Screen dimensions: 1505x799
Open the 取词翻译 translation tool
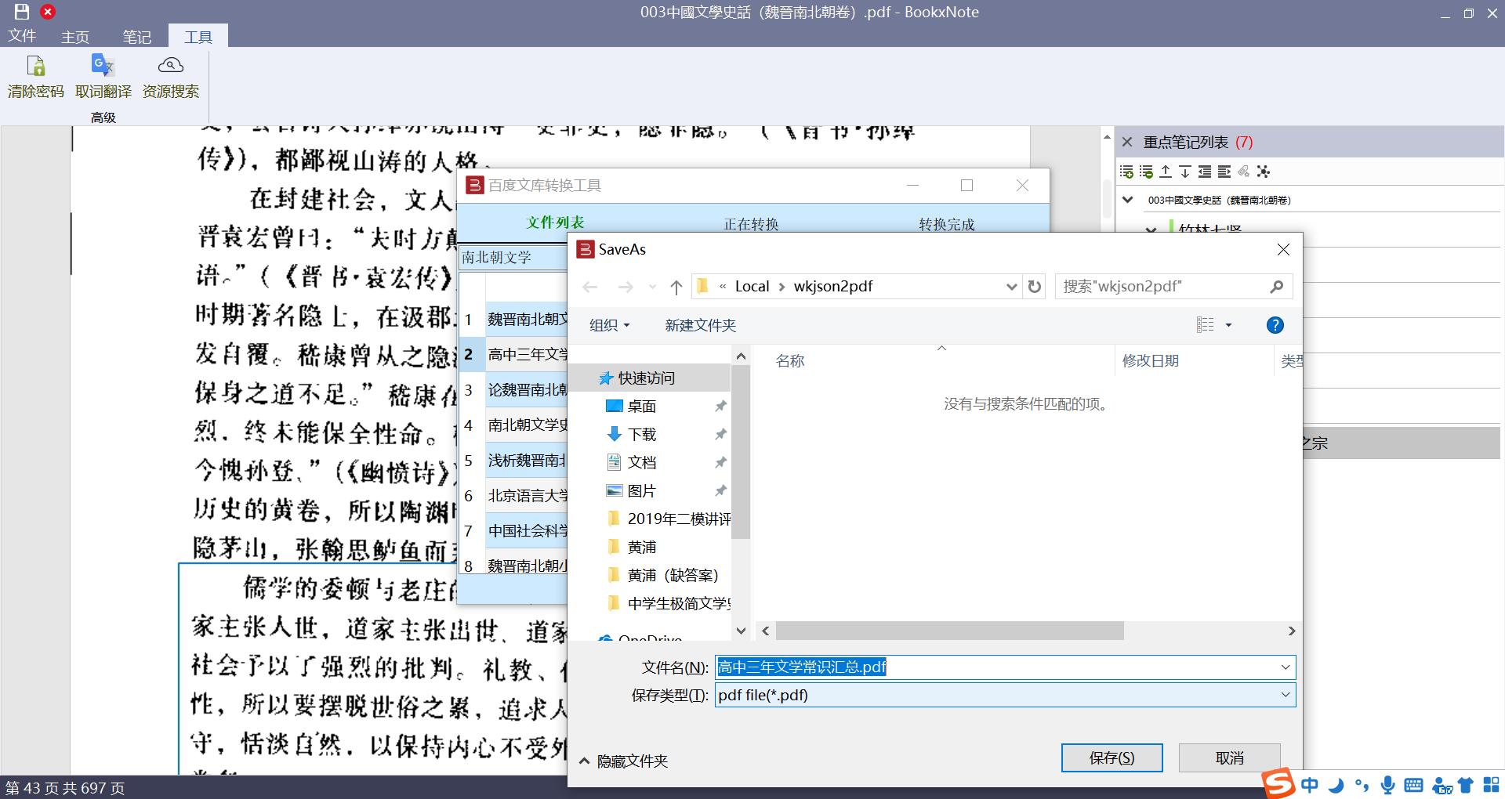102,76
